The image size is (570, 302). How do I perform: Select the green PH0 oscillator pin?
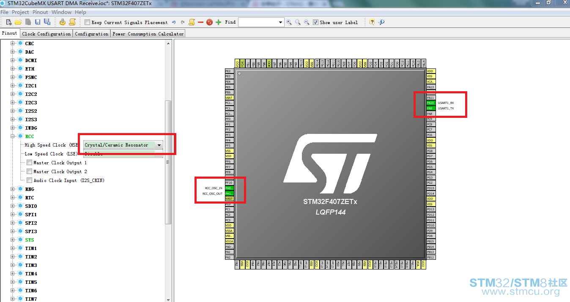[x=229, y=188]
